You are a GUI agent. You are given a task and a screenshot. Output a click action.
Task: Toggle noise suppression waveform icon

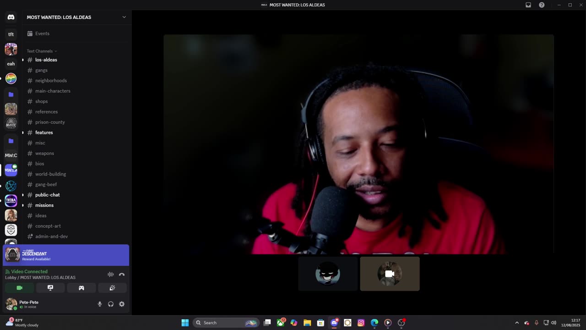tap(111, 275)
